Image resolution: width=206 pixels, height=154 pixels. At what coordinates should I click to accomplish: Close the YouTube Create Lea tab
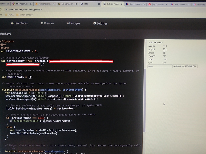(167, 4)
